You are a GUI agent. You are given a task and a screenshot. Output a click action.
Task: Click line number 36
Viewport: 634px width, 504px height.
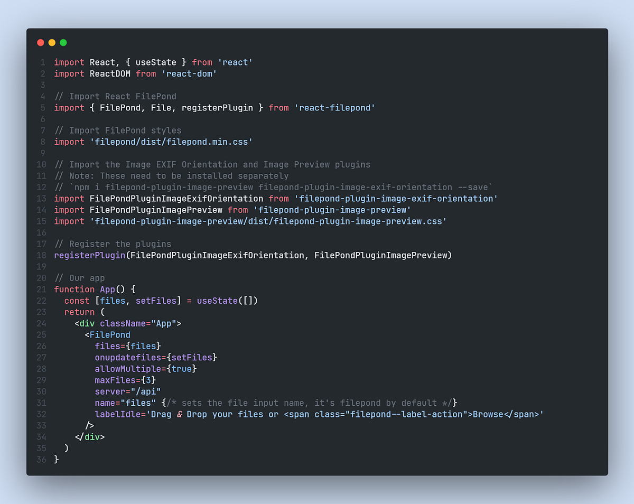(x=41, y=460)
